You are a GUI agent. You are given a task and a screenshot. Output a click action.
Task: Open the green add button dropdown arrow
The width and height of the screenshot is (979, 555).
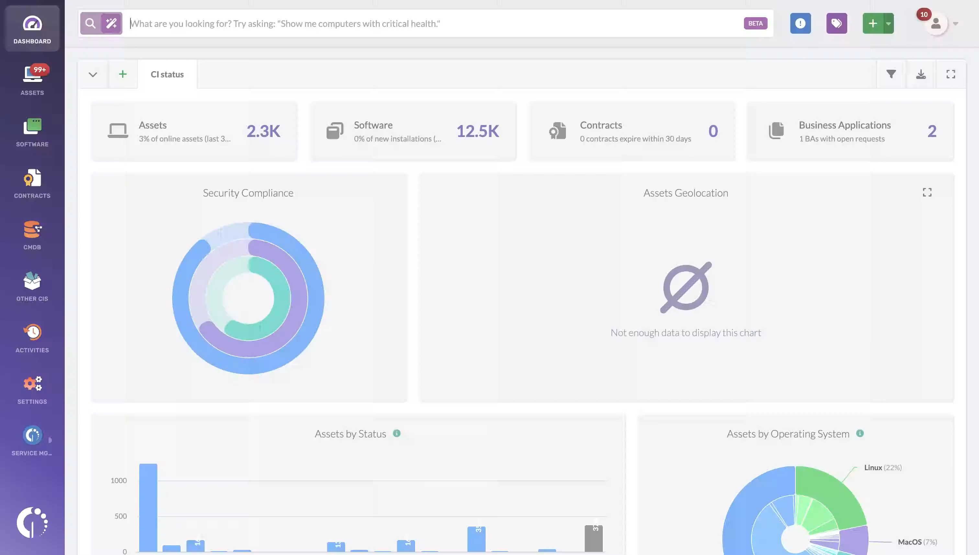(x=888, y=23)
